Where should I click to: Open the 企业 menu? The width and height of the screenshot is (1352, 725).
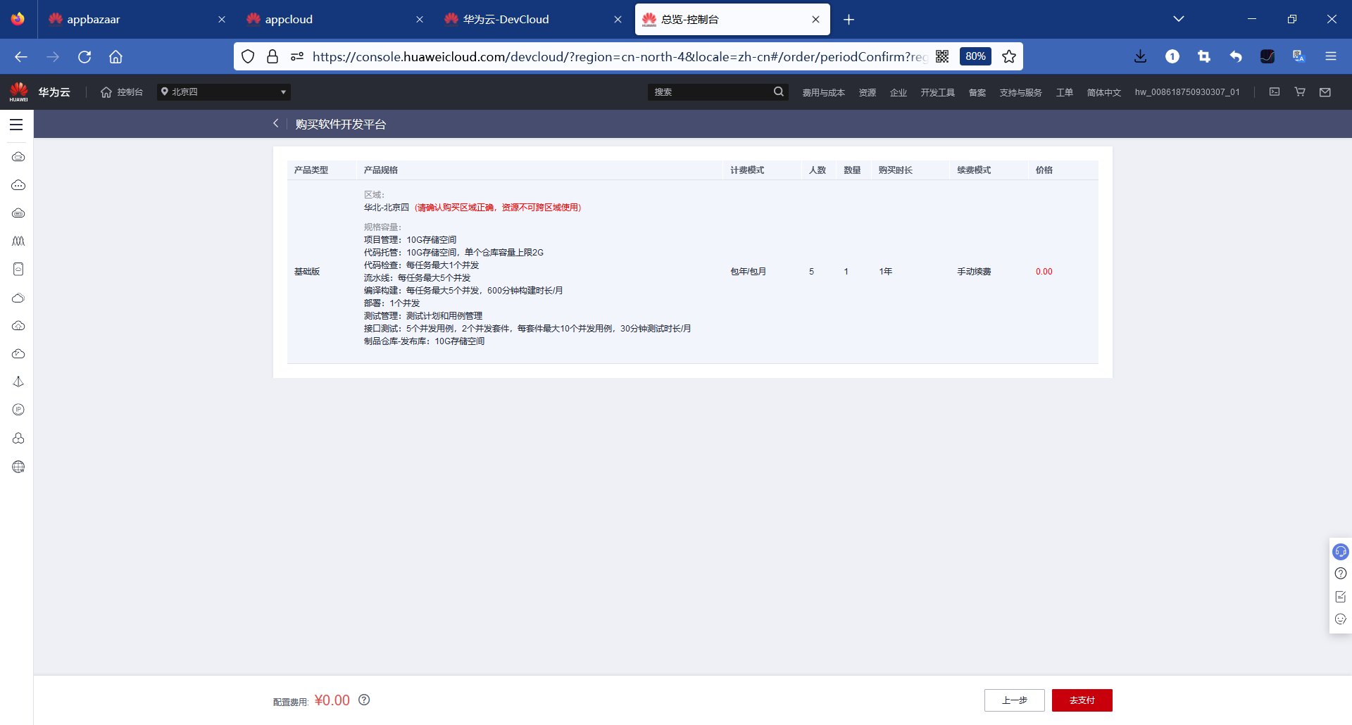point(899,92)
